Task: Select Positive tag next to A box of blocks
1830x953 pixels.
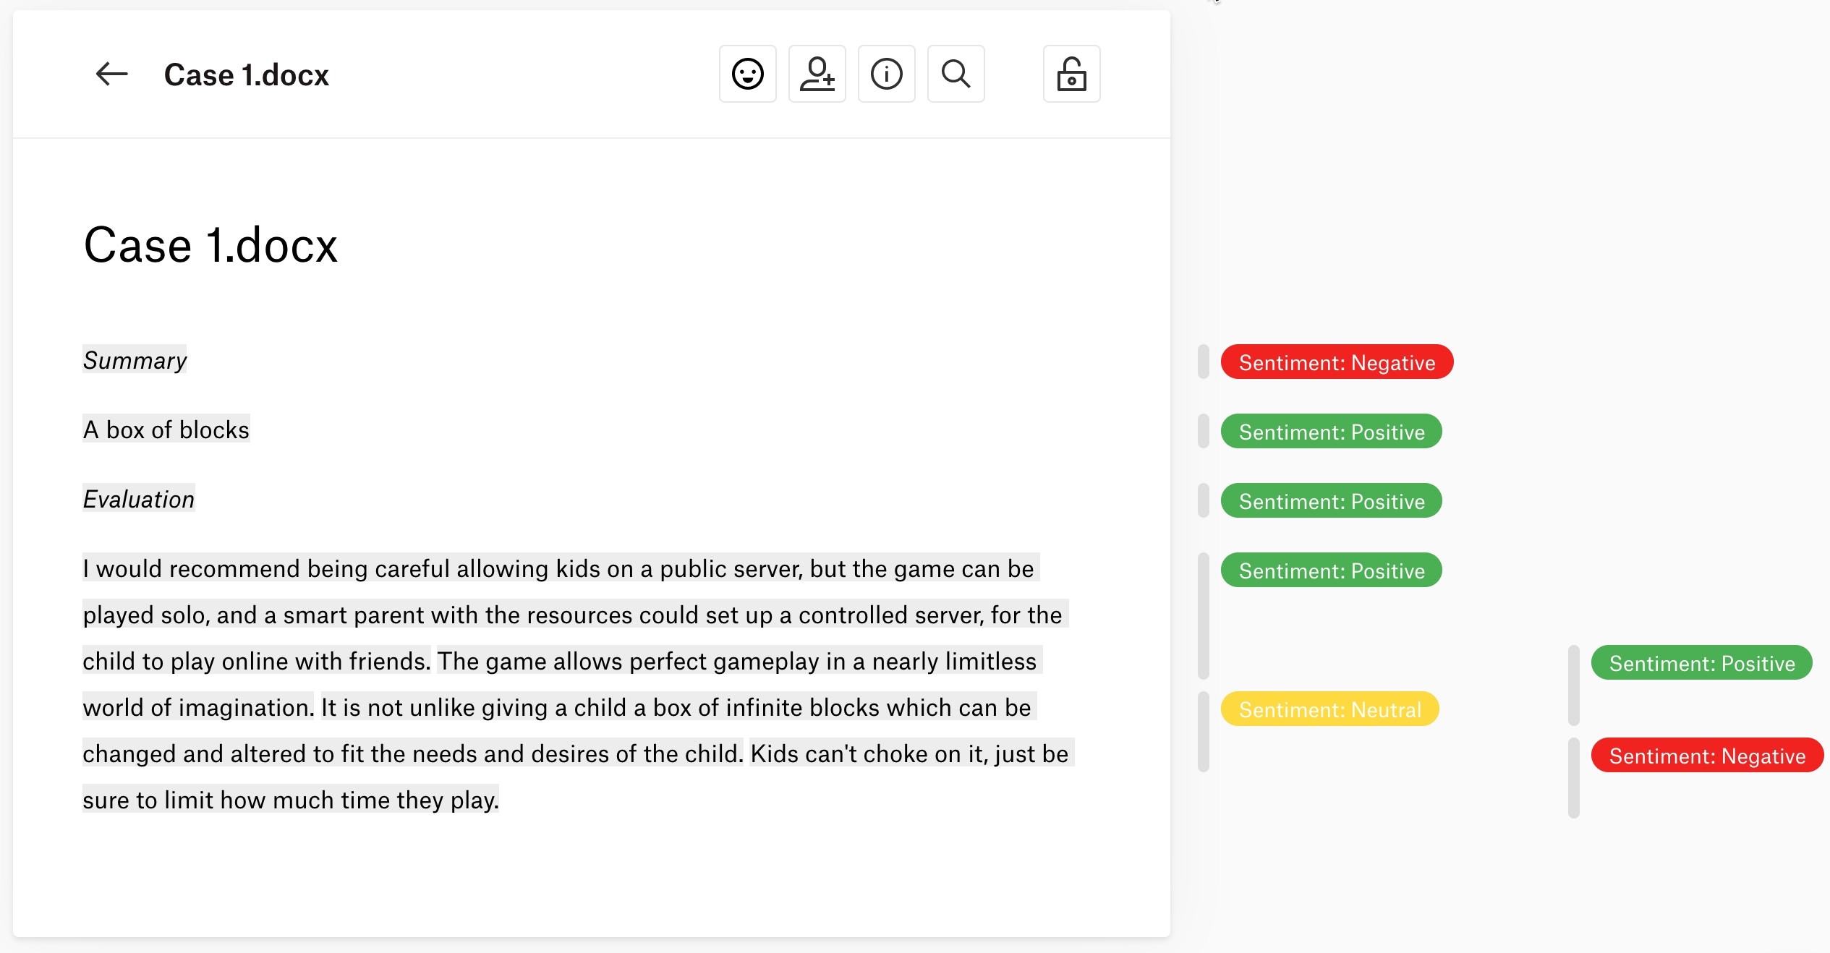Action: pyautogui.click(x=1331, y=432)
